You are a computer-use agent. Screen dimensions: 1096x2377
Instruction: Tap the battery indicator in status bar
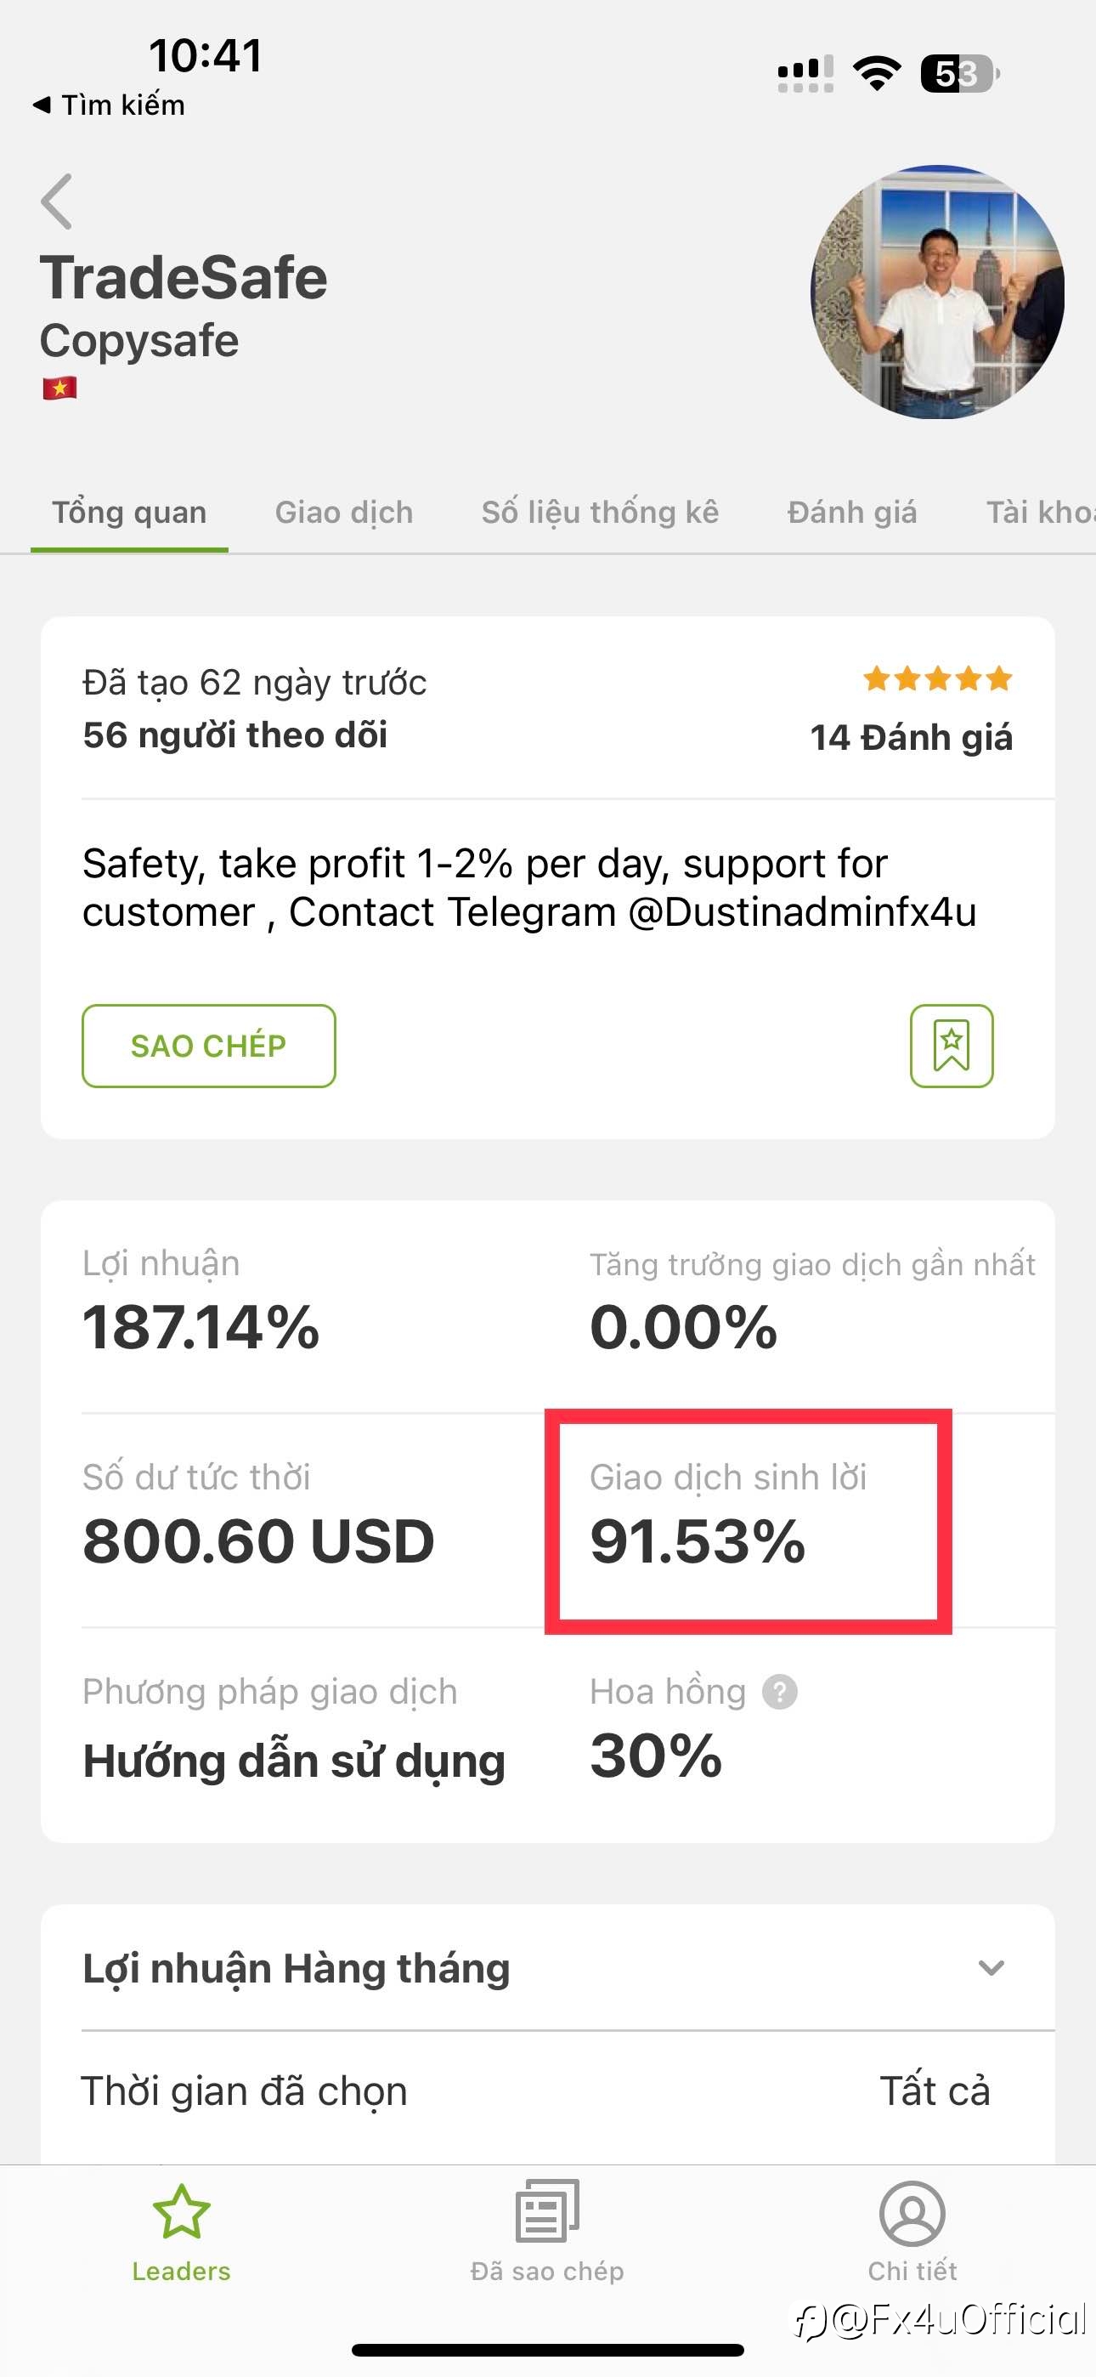tap(959, 74)
